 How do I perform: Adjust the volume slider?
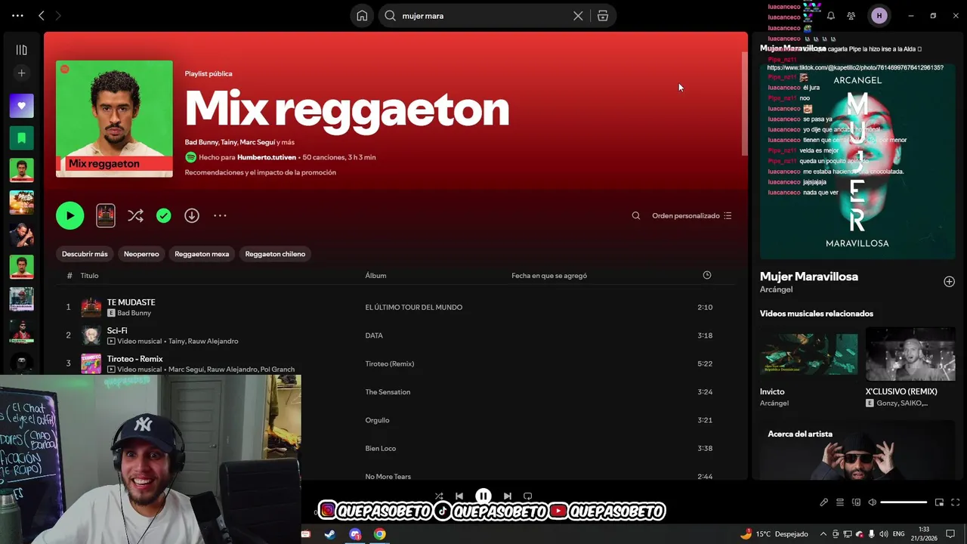[904, 502]
